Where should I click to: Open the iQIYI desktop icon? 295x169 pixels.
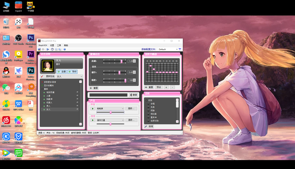(18, 154)
